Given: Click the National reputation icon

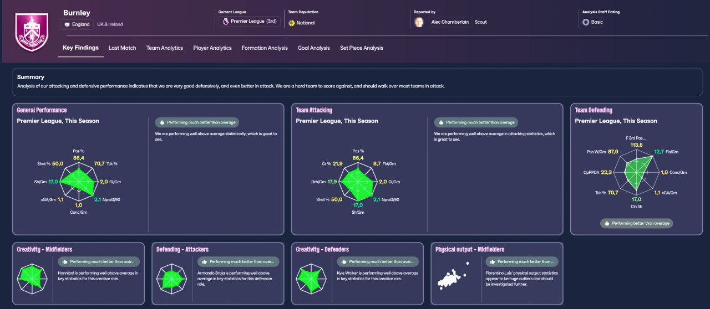Looking at the screenshot, I should 291,23.
